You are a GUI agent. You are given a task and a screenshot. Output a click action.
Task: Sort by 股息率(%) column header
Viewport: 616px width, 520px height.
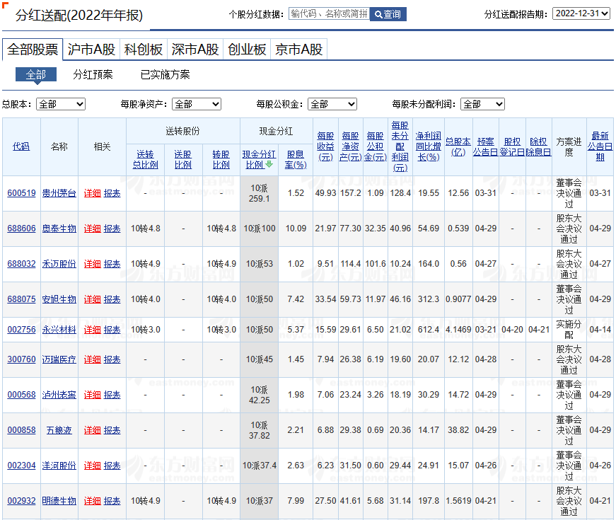[296, 159]
